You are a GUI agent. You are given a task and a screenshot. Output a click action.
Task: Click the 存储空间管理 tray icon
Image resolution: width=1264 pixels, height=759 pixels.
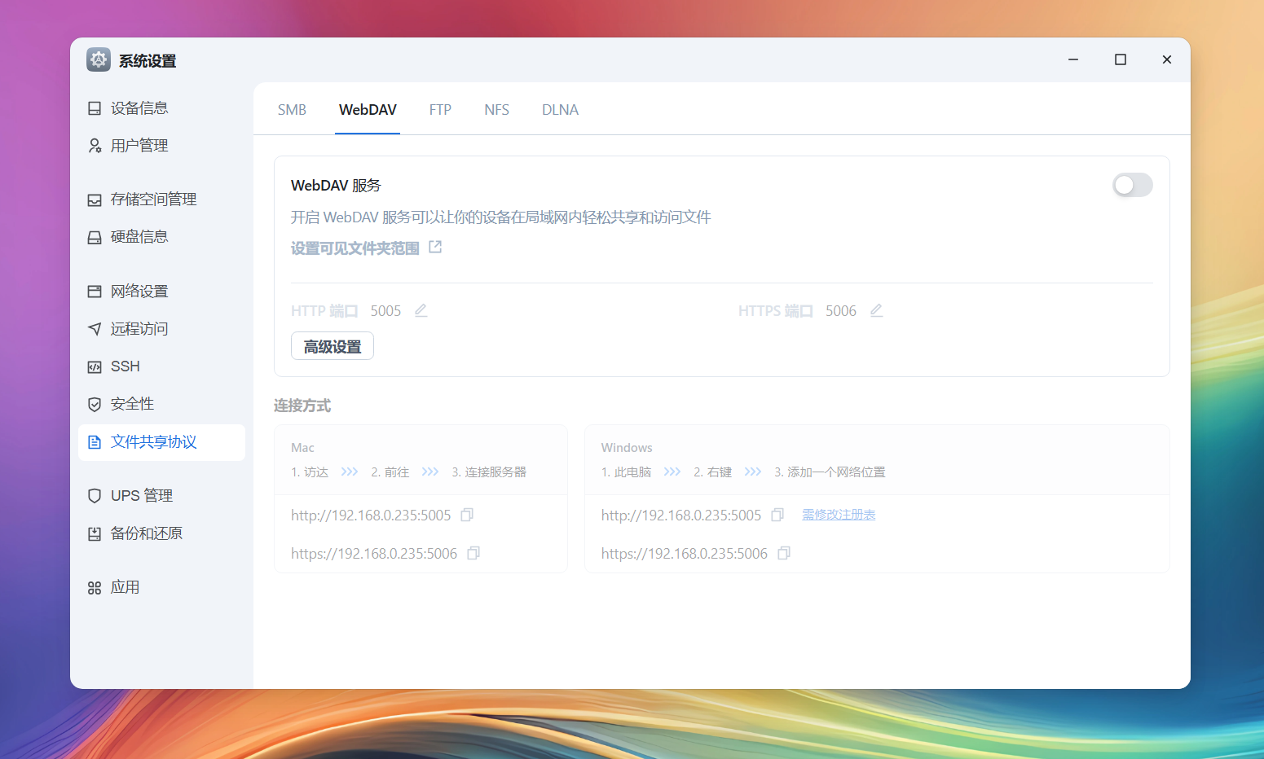pyautogui.click(x=95, y=200)
